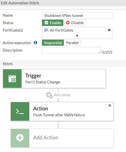The width and height of the screenshot is (126, 152).
Task: Open the FortiGate(s) selection box
Action: tap(77, 33)
